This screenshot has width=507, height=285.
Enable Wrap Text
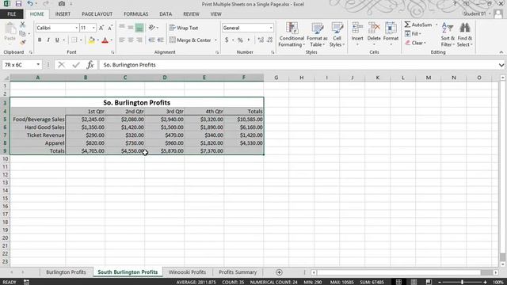[x=183, y=28]
